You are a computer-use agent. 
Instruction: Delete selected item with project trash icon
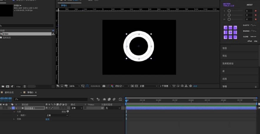[25, 86]
